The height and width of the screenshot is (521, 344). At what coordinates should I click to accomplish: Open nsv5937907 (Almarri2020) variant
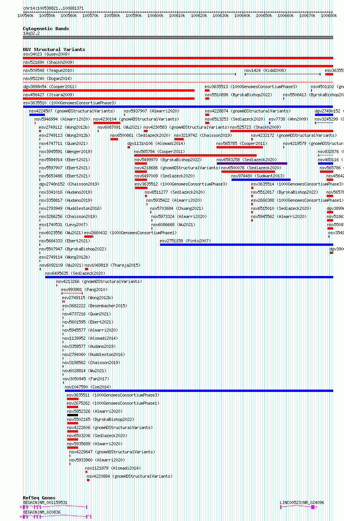[151, 111]
